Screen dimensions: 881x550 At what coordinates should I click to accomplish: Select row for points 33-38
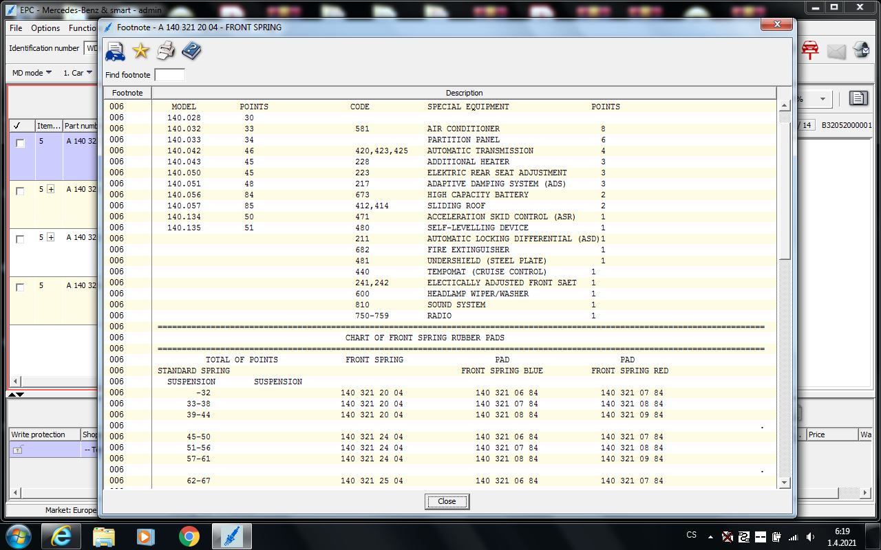pos(440,404)
